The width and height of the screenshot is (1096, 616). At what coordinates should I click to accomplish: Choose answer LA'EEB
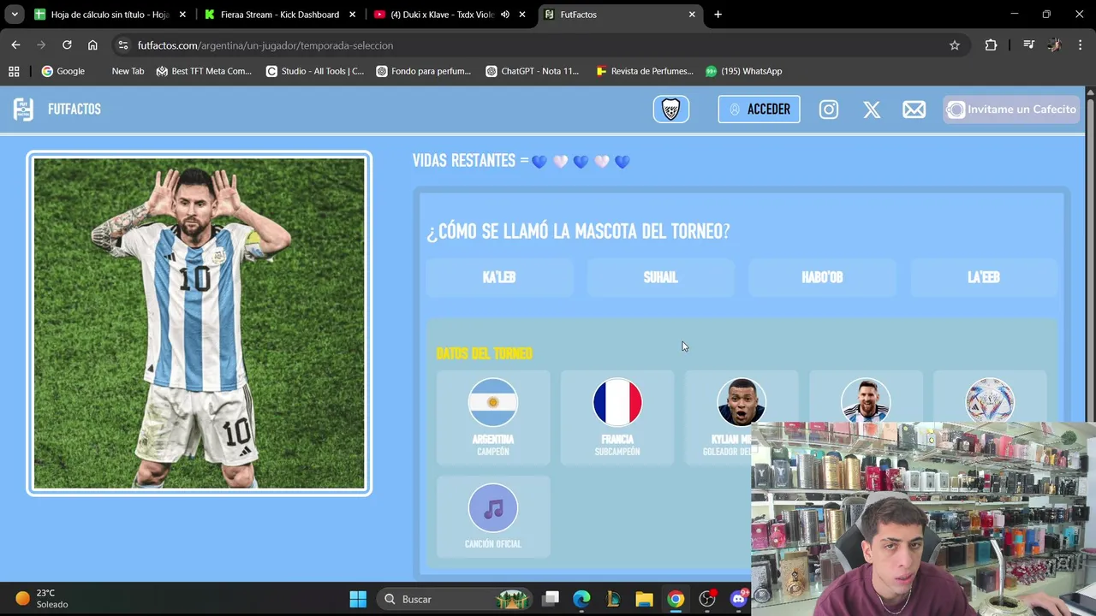tap(983, 277)
